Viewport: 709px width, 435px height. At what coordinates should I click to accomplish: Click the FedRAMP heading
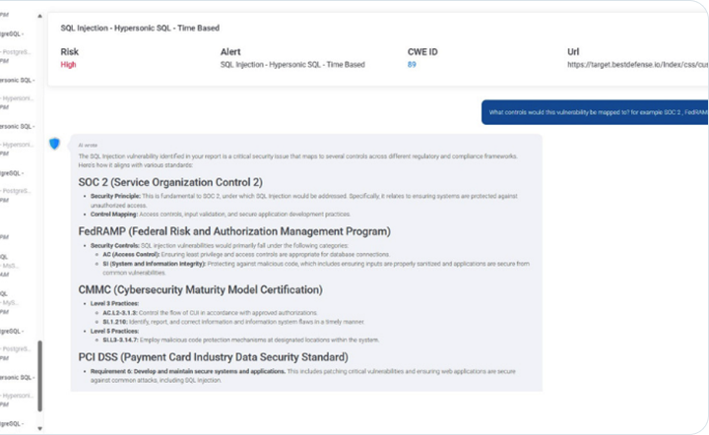[x=234, y=231]
